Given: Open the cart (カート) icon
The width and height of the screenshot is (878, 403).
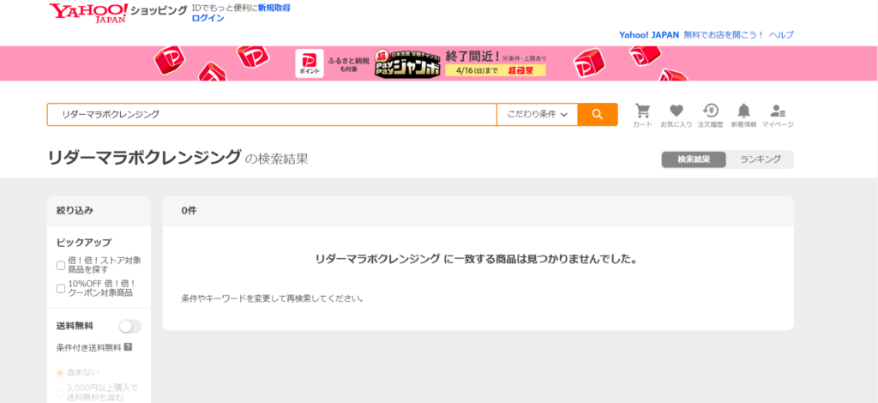Looking at the screenshot, I should pos(642,111).
